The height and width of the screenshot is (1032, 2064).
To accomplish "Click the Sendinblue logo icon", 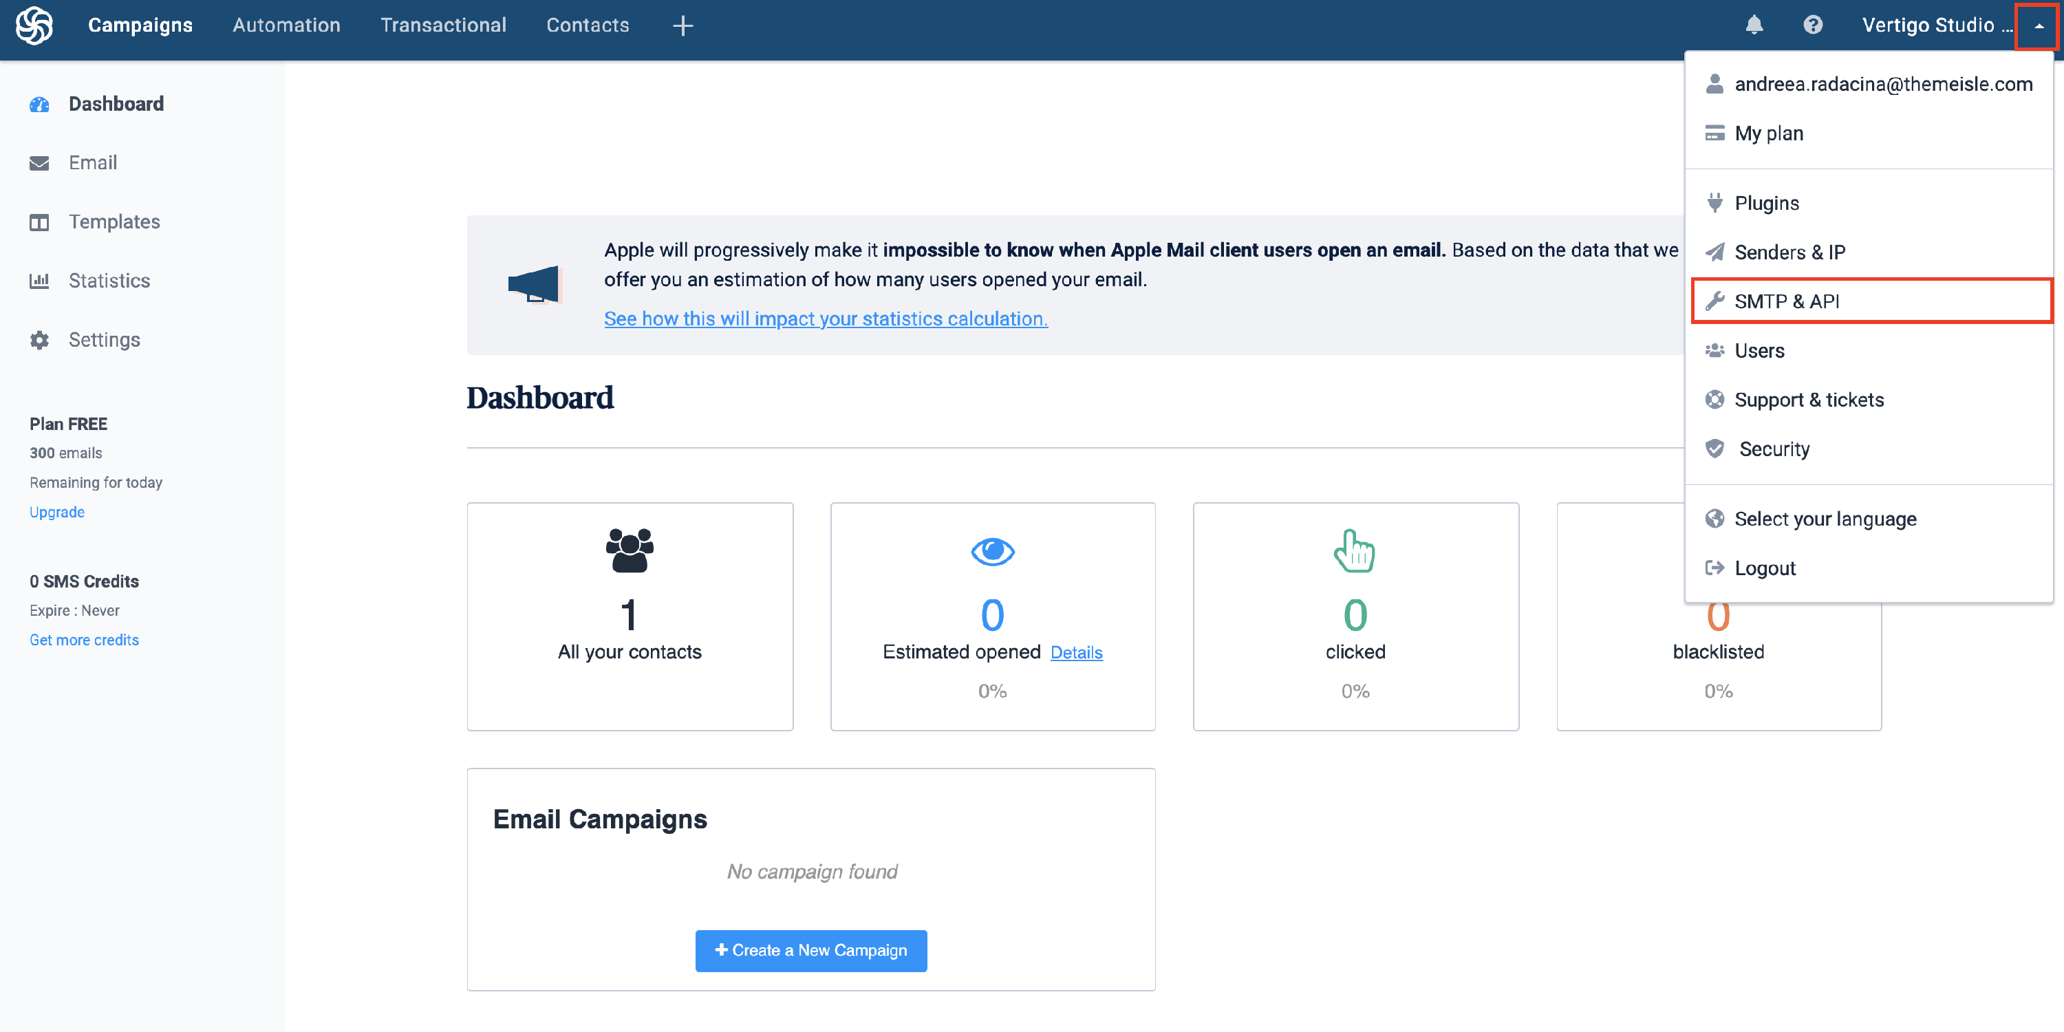I will point(34,25).
